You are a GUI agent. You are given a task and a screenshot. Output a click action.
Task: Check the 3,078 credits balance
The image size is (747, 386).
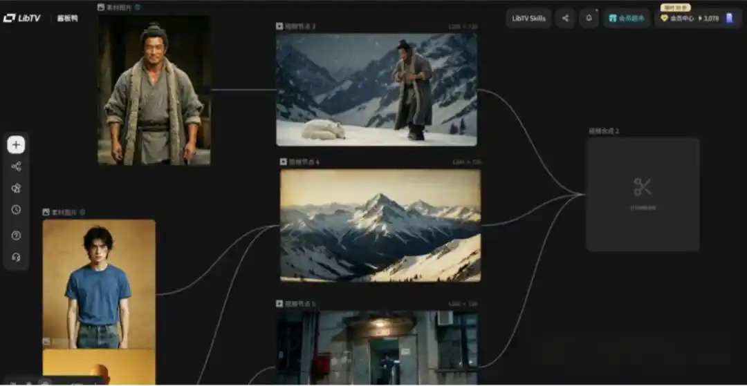click(x=709, y=19)
